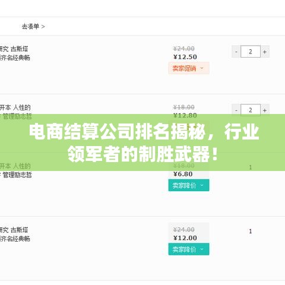The image size is (285, 285).
Task: Edit quantity field of the ¥12.50 item
Action: pyautogui.click(x=251, y=52)
